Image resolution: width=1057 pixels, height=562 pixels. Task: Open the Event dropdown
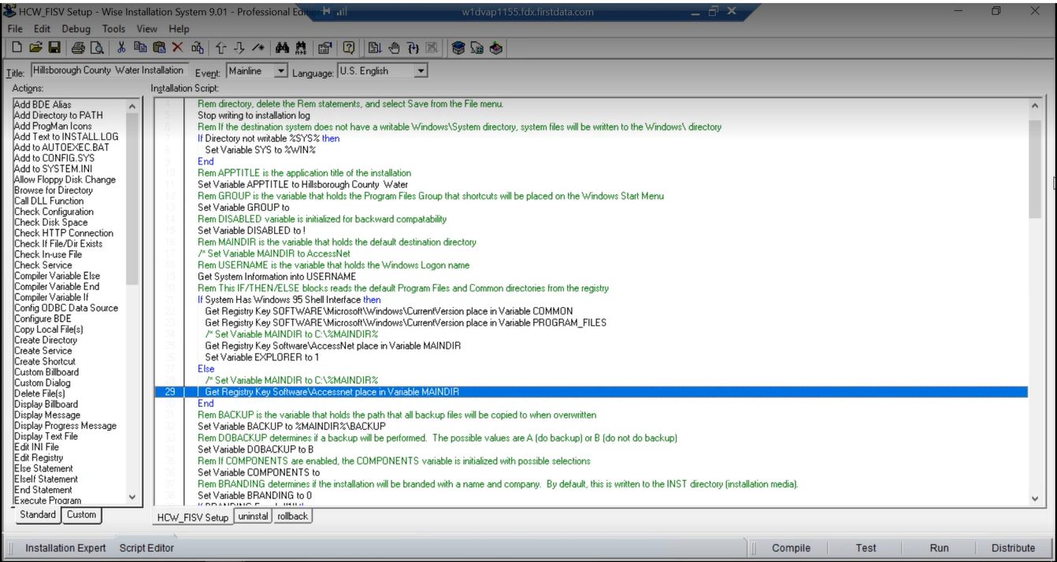click(281, 71)
